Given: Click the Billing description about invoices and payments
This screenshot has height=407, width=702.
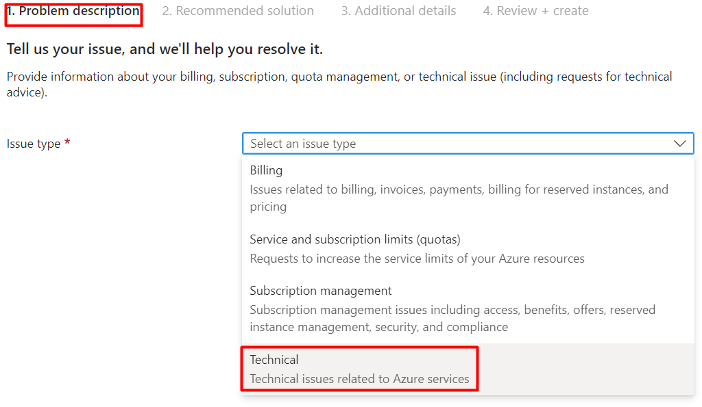Looking at the screenshot, I should point(459,198).
